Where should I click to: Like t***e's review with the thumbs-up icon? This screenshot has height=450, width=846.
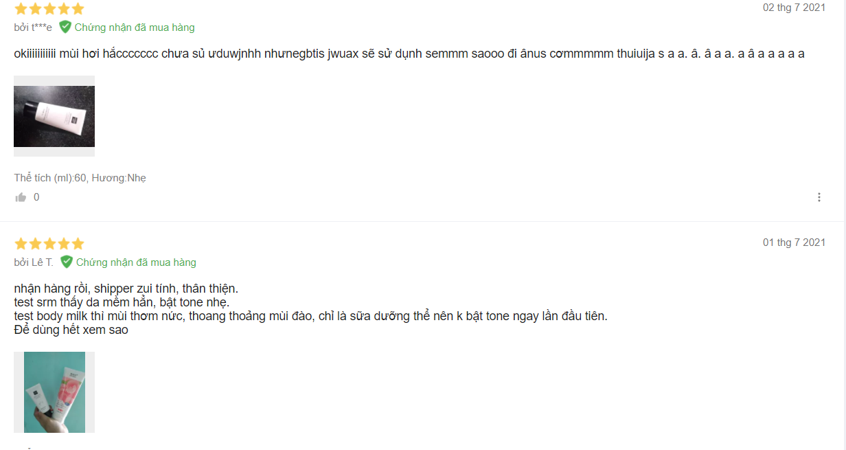click(21, 197)
